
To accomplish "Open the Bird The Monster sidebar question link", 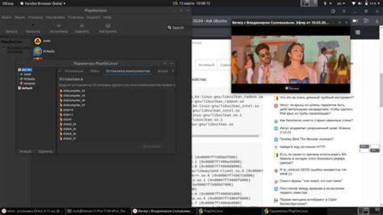I will (306, 139).
